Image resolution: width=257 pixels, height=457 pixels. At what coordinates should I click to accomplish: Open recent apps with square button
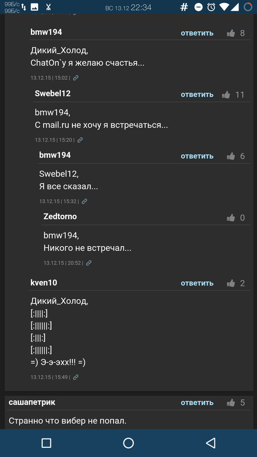[46, 443]
